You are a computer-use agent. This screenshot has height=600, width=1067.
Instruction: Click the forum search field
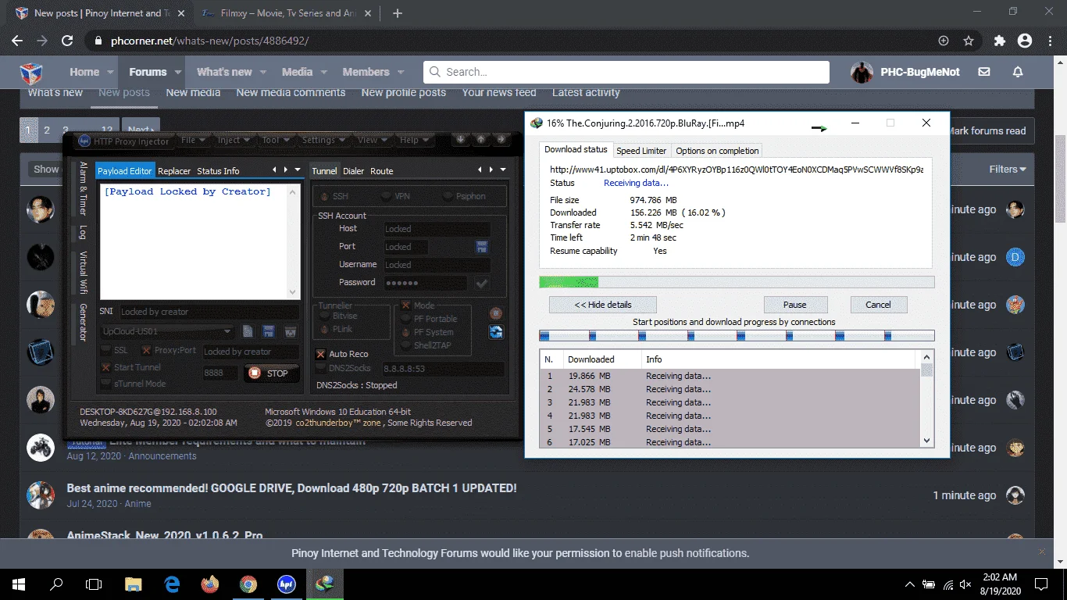[x=626, y=72]
